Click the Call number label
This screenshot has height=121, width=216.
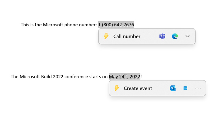(x=127, y=36)
